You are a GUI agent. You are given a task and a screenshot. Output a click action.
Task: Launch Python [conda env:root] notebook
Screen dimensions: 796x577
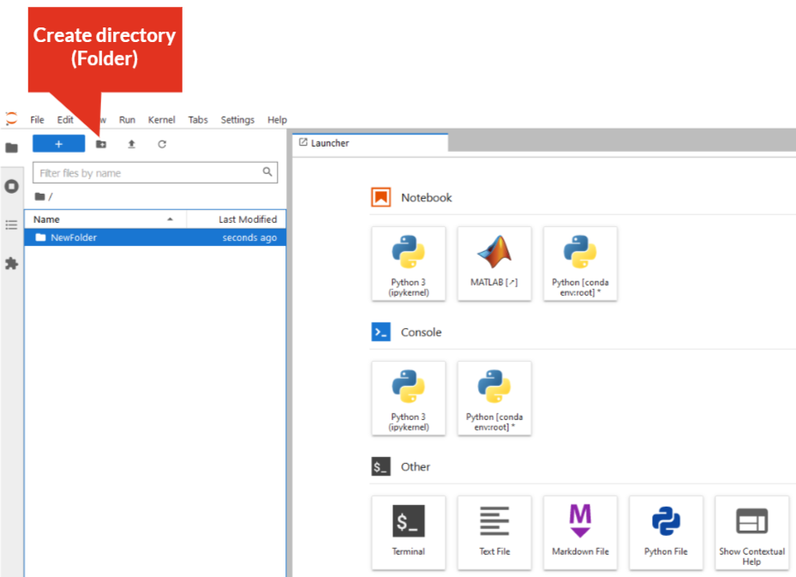pyautogui.click(x=580, y=264)
